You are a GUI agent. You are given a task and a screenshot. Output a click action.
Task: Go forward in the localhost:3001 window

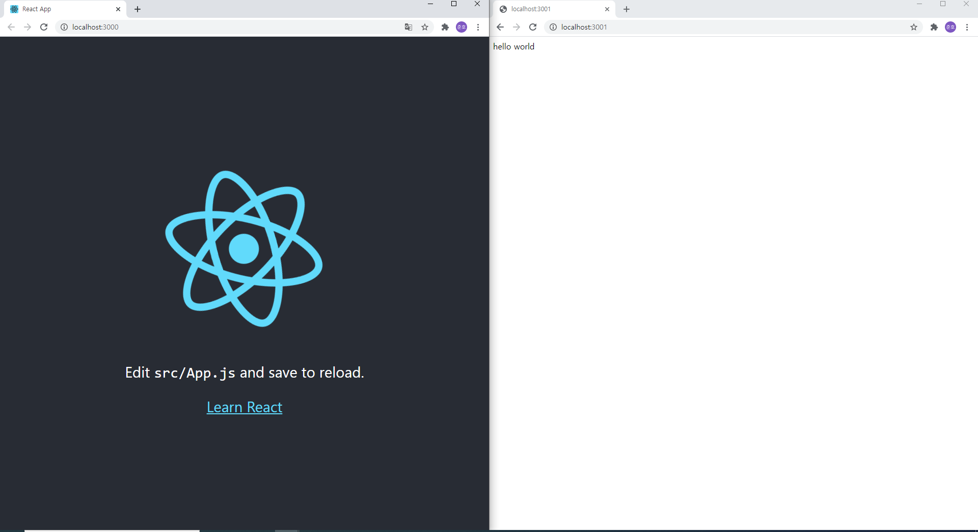pyautogui.click(x=517, y=27)
